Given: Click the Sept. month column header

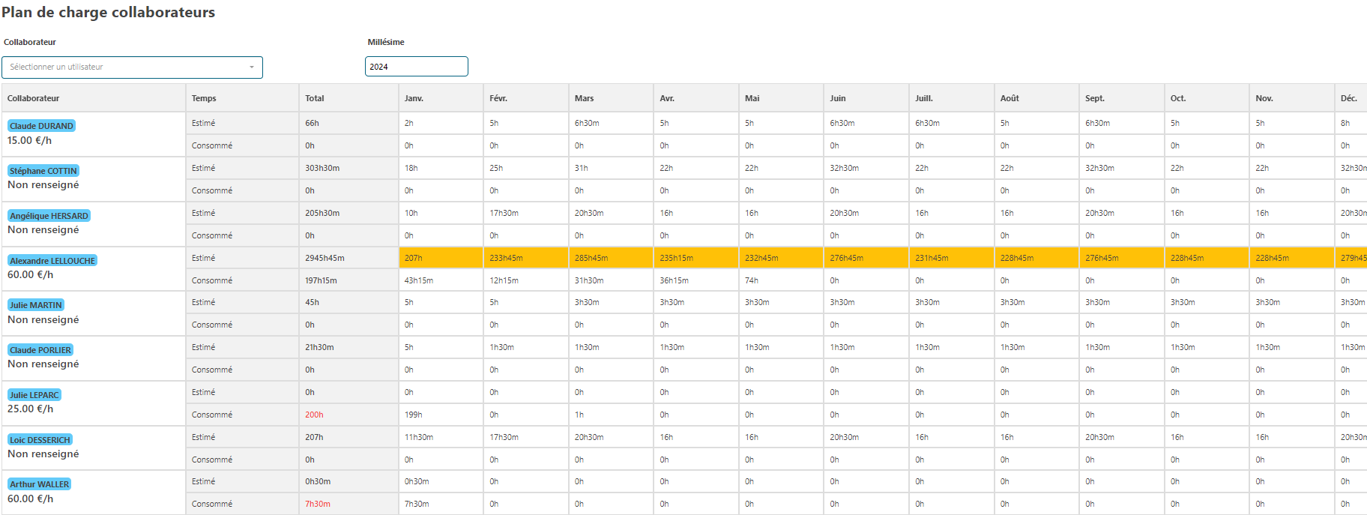Looking at the screenshot, I should [x=1095, y=98].
